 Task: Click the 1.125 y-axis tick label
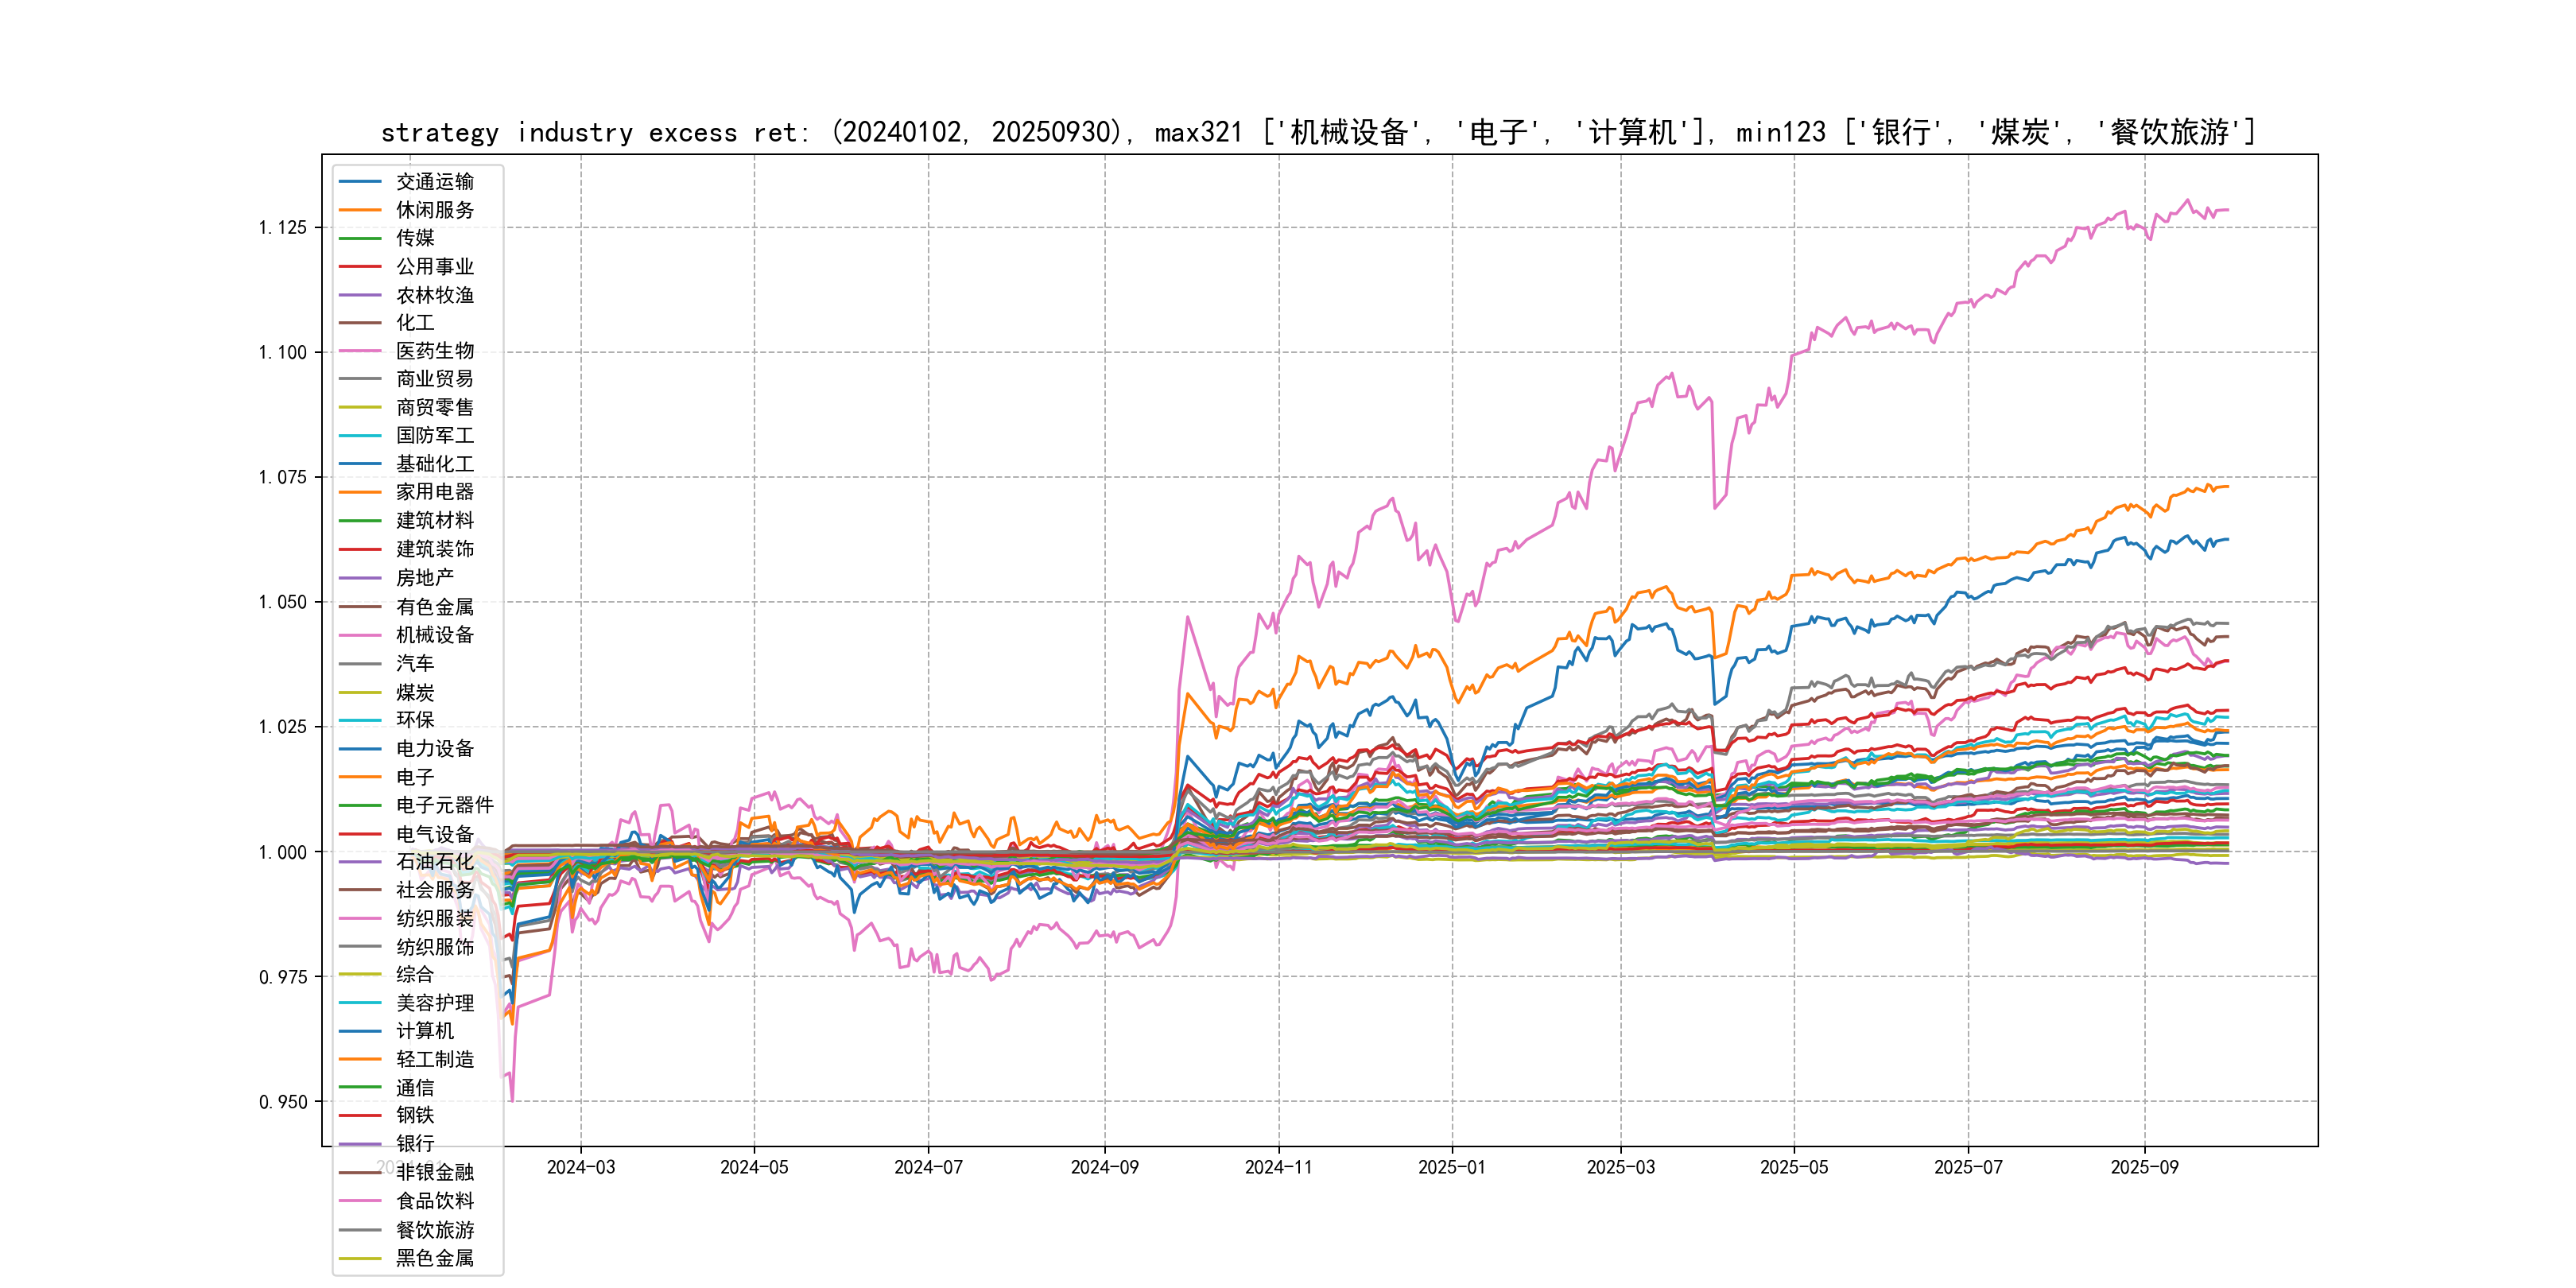[x=282, y=228]
